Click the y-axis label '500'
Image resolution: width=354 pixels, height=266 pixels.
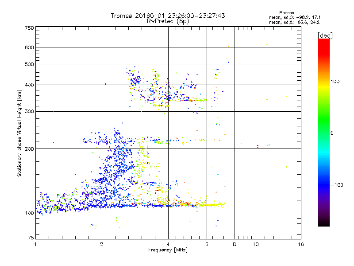(29, 64)
